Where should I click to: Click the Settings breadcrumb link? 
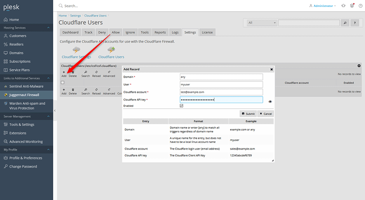click(x=75, y=16)
